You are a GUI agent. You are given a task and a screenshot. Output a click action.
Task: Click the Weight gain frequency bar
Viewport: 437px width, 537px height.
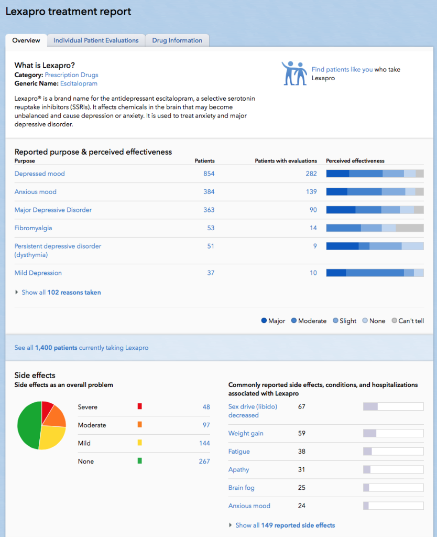click(x=393, y=433)
